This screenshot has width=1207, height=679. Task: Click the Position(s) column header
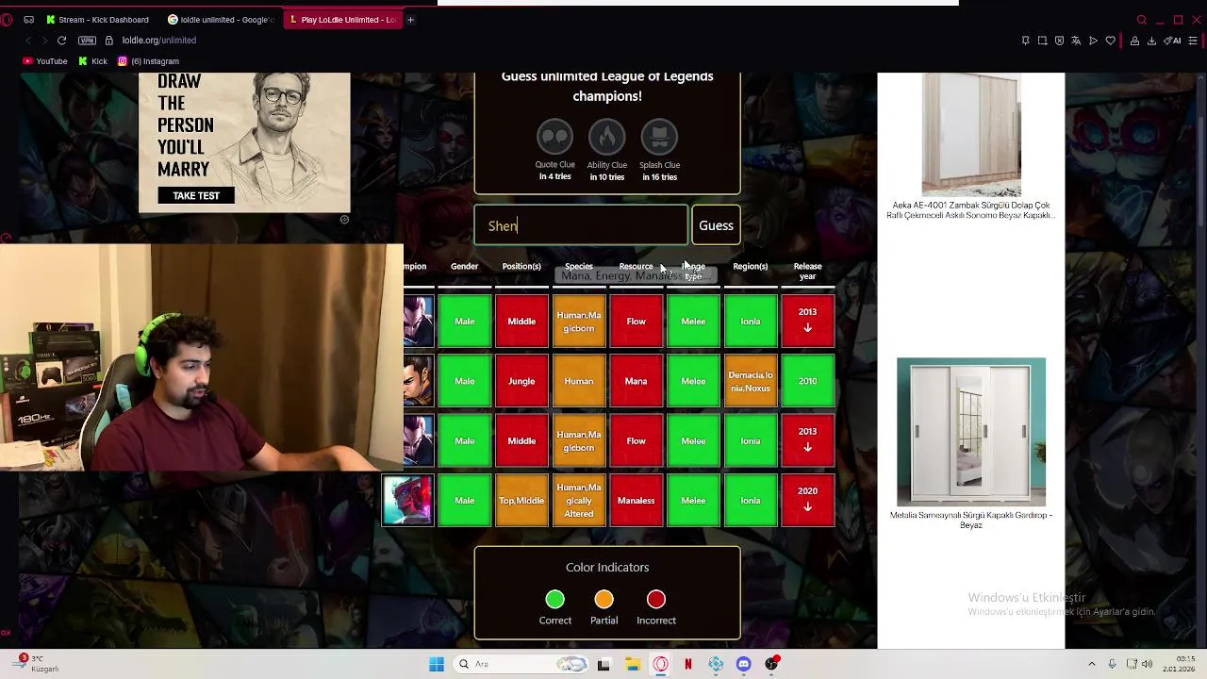click(x=521, y=267)
